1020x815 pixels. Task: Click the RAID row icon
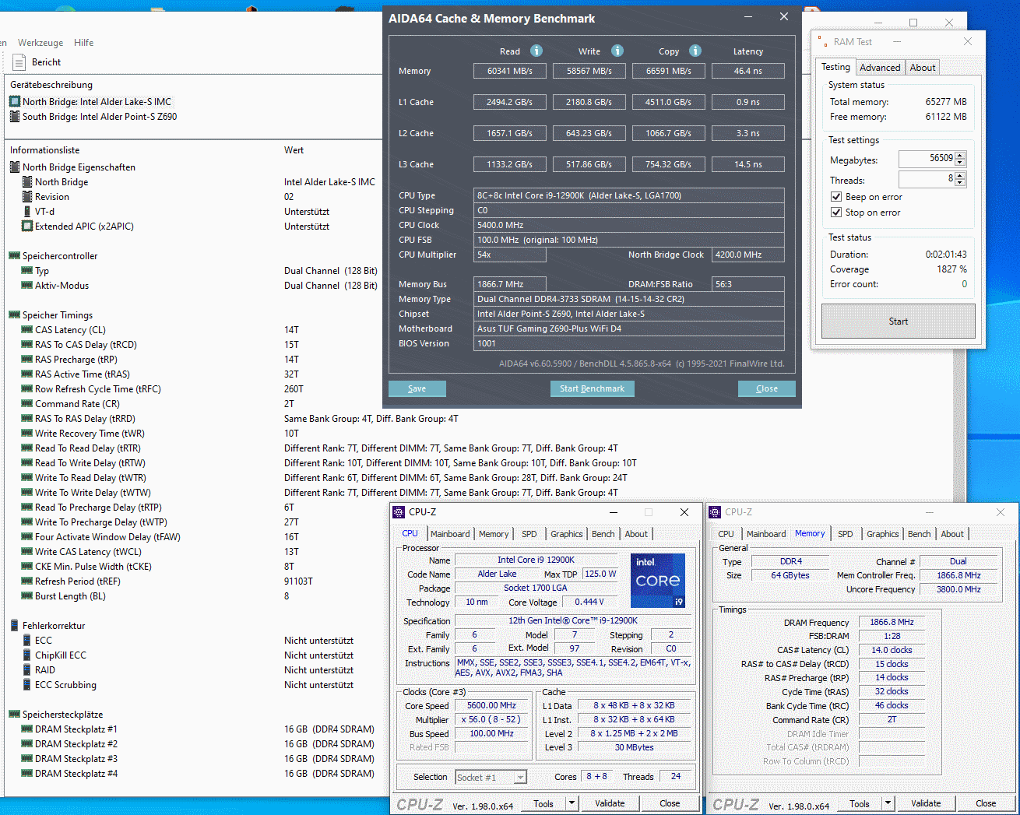pyautogui.click(x=27, y=670)
